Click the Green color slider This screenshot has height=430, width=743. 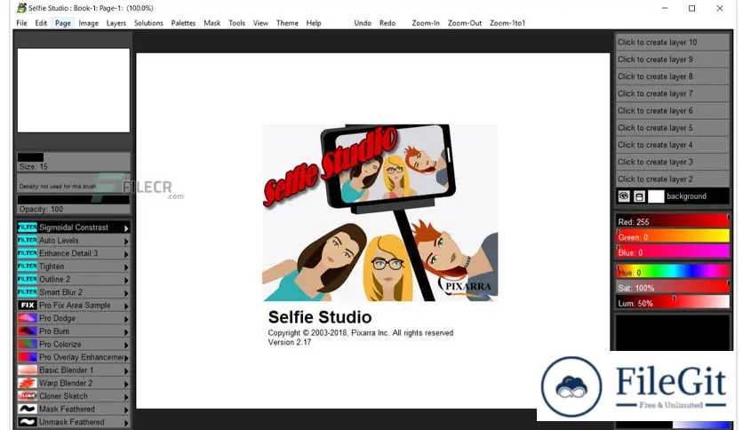click(x=673, y=237)
